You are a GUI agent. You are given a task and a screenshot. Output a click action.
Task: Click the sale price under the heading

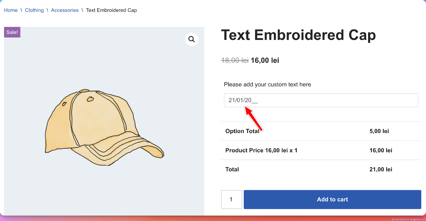(x=265, y=60)
